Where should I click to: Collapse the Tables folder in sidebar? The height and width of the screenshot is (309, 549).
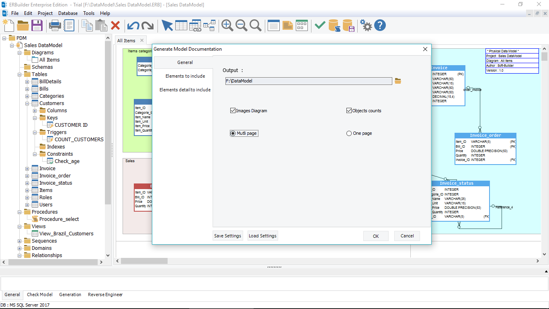coord(19,74)
